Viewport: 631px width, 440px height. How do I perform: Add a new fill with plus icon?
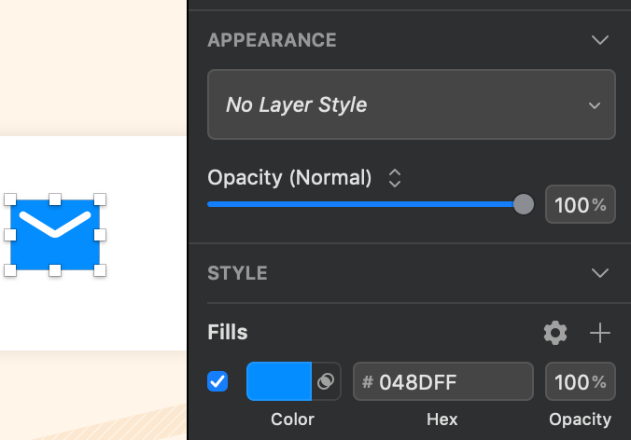coord(600,332)
